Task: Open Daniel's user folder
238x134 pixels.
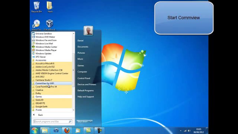Action: (x=80, y=41)
